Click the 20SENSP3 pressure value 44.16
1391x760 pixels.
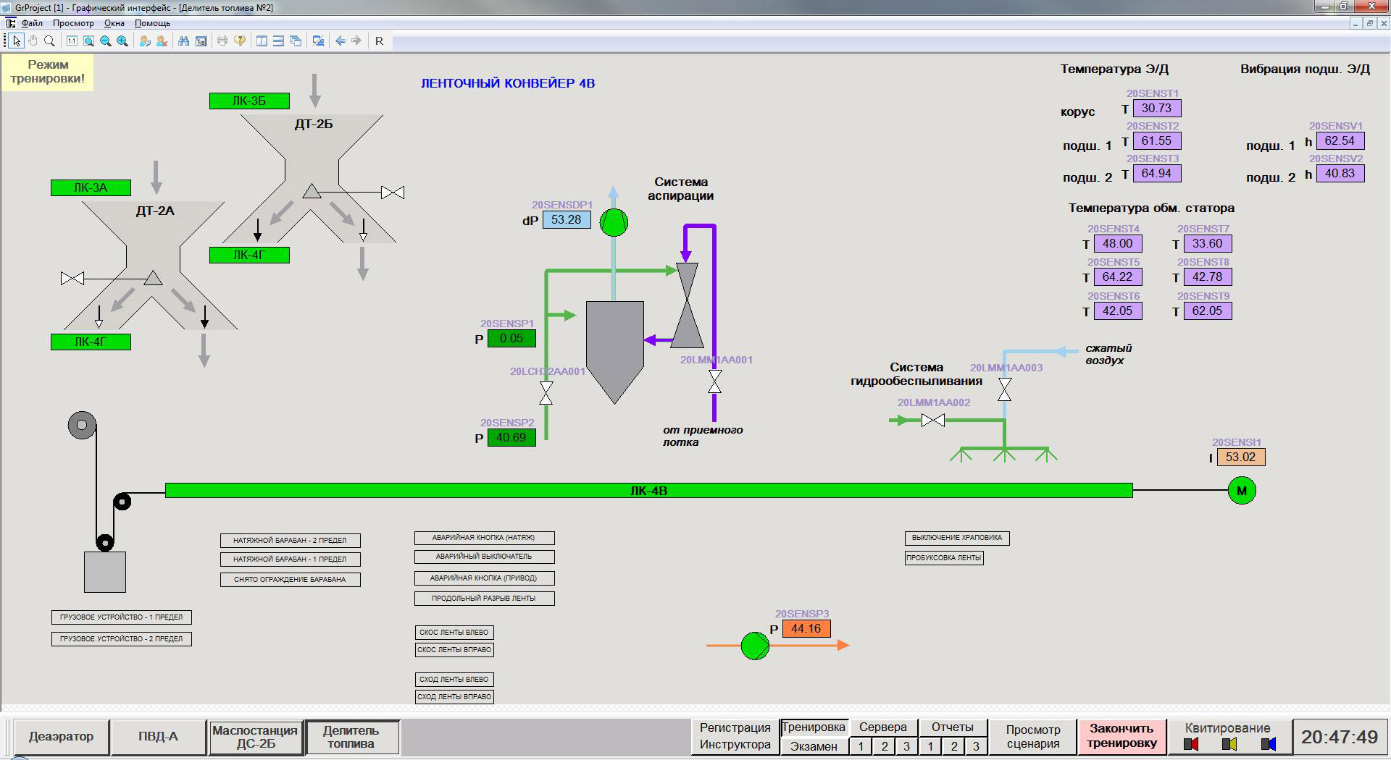pyautogui.click(x=806, y=629)
